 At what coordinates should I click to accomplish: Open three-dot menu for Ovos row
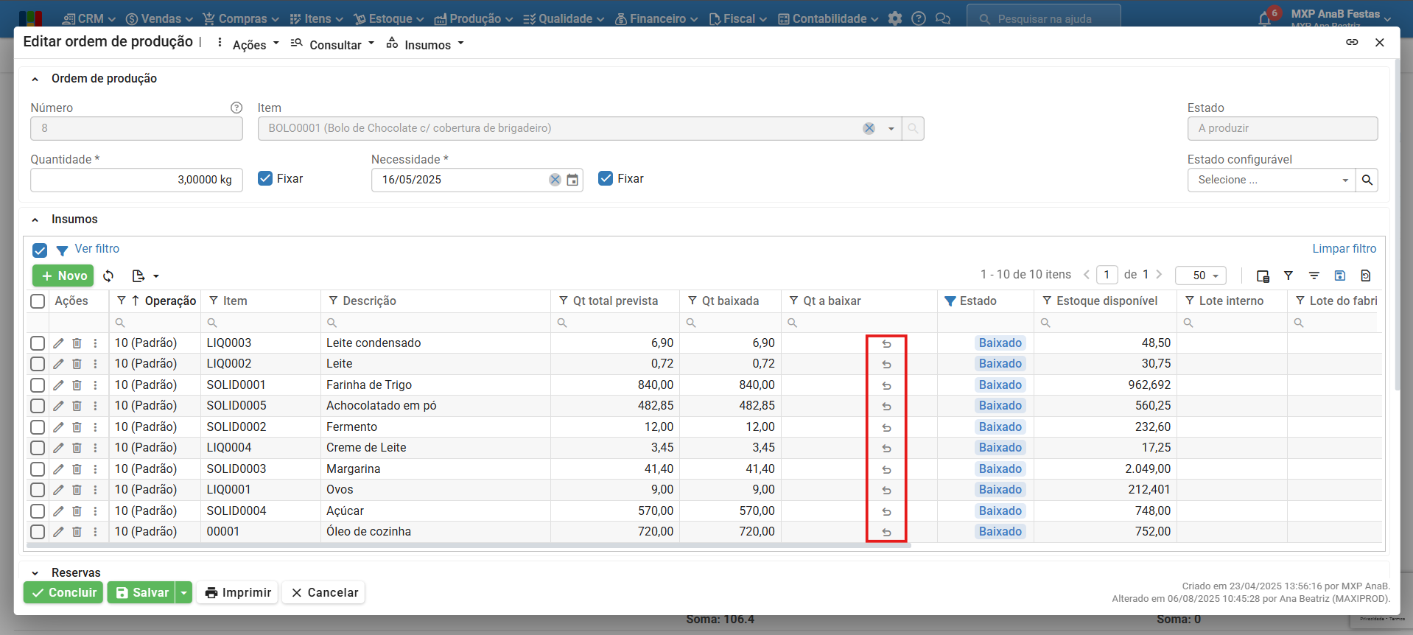(95, 490)
